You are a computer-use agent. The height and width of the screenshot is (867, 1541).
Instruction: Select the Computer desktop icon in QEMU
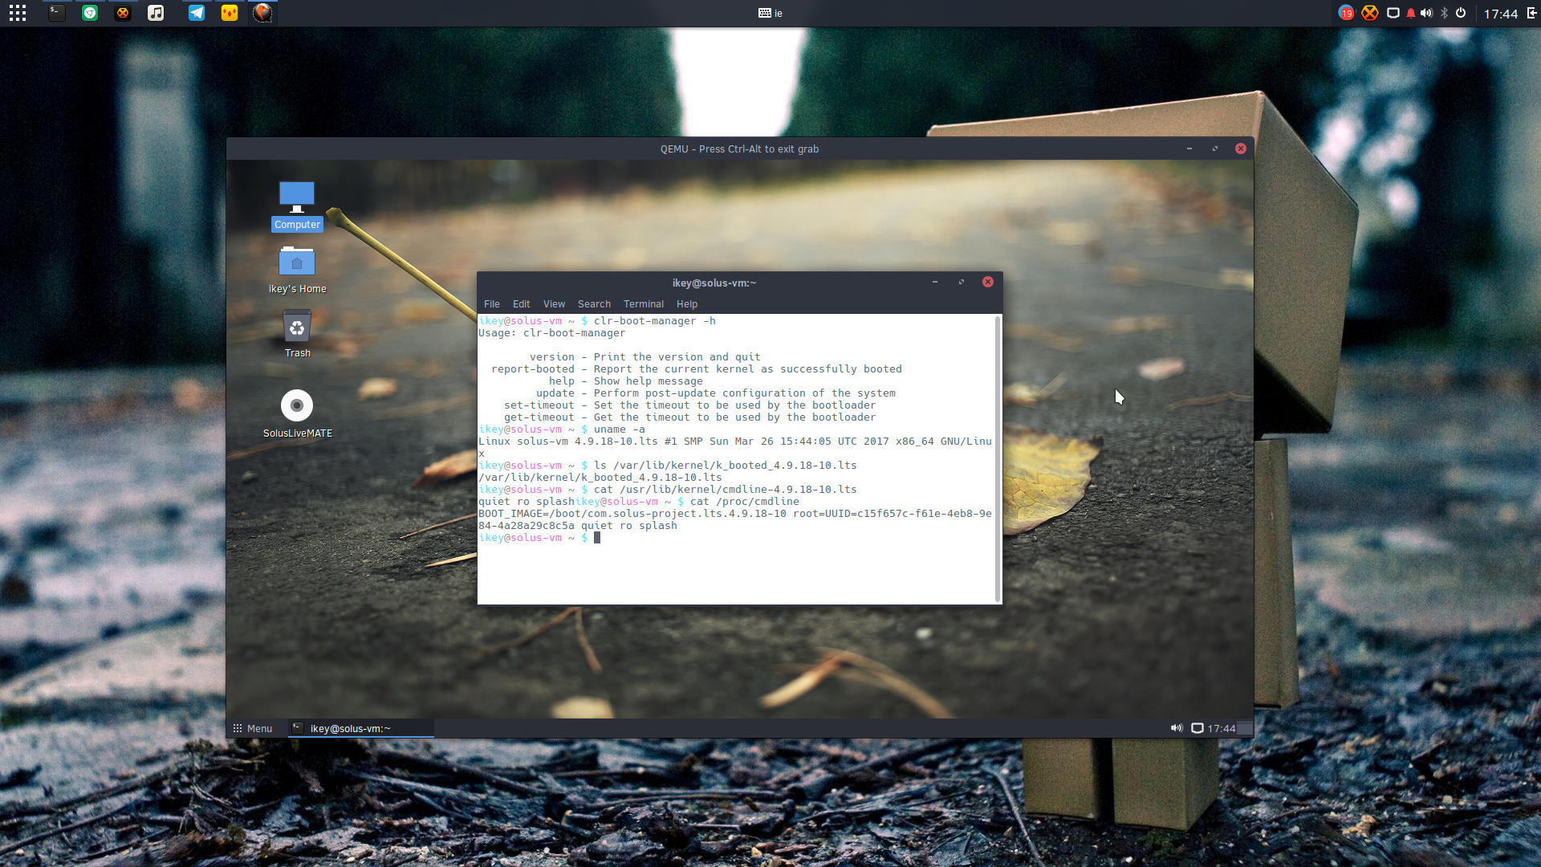click(297, 206)
